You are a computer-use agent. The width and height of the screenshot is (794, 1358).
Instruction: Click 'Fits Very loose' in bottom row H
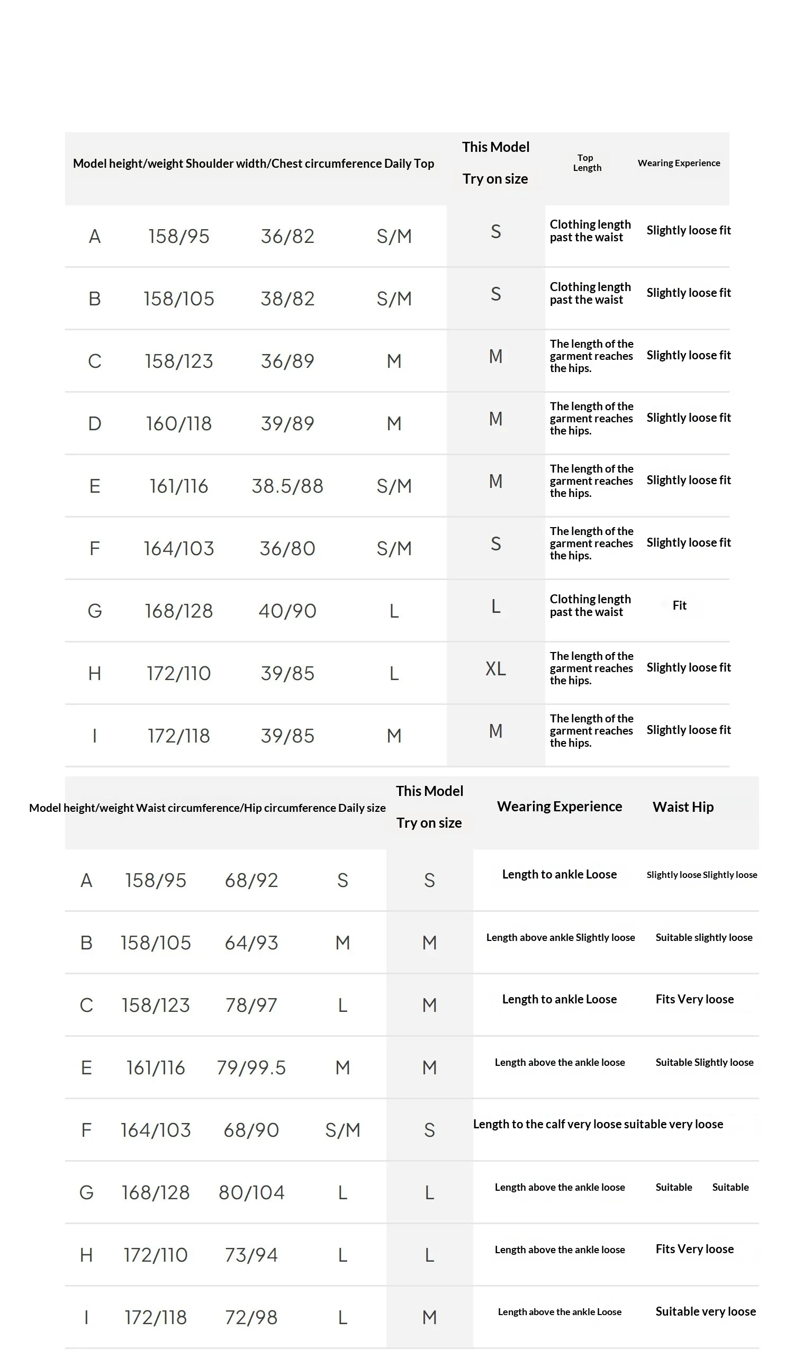pos(694,1248)
